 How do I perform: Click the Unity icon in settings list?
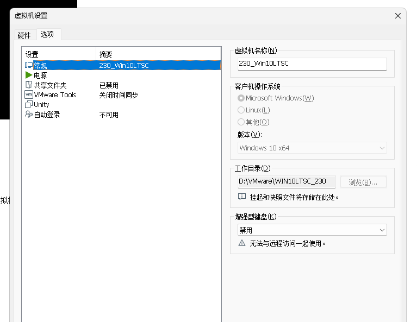[x=29, y=104]
